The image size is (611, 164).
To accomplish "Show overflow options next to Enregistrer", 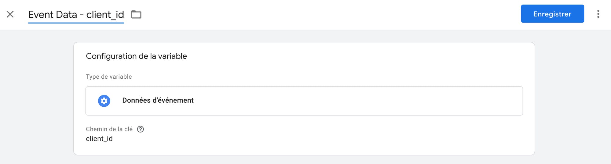I will (x=598, y=14).
